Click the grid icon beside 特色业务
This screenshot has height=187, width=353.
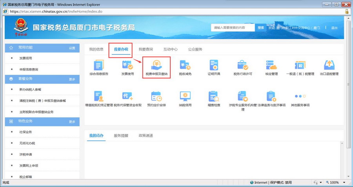pos(11,121)
